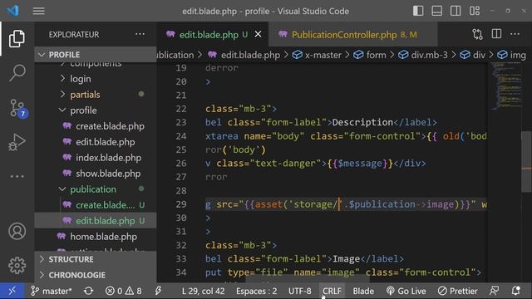Click edit.blade.php in the breadcrumb

point(250,55)
